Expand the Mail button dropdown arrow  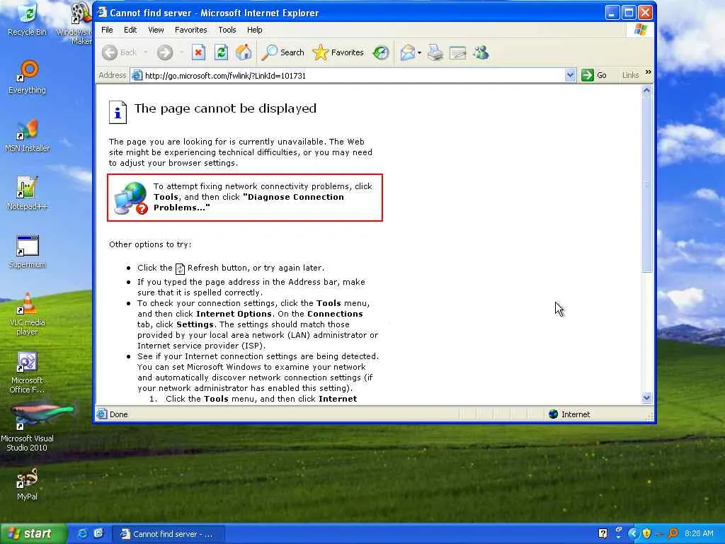click(x=419, y=52)
